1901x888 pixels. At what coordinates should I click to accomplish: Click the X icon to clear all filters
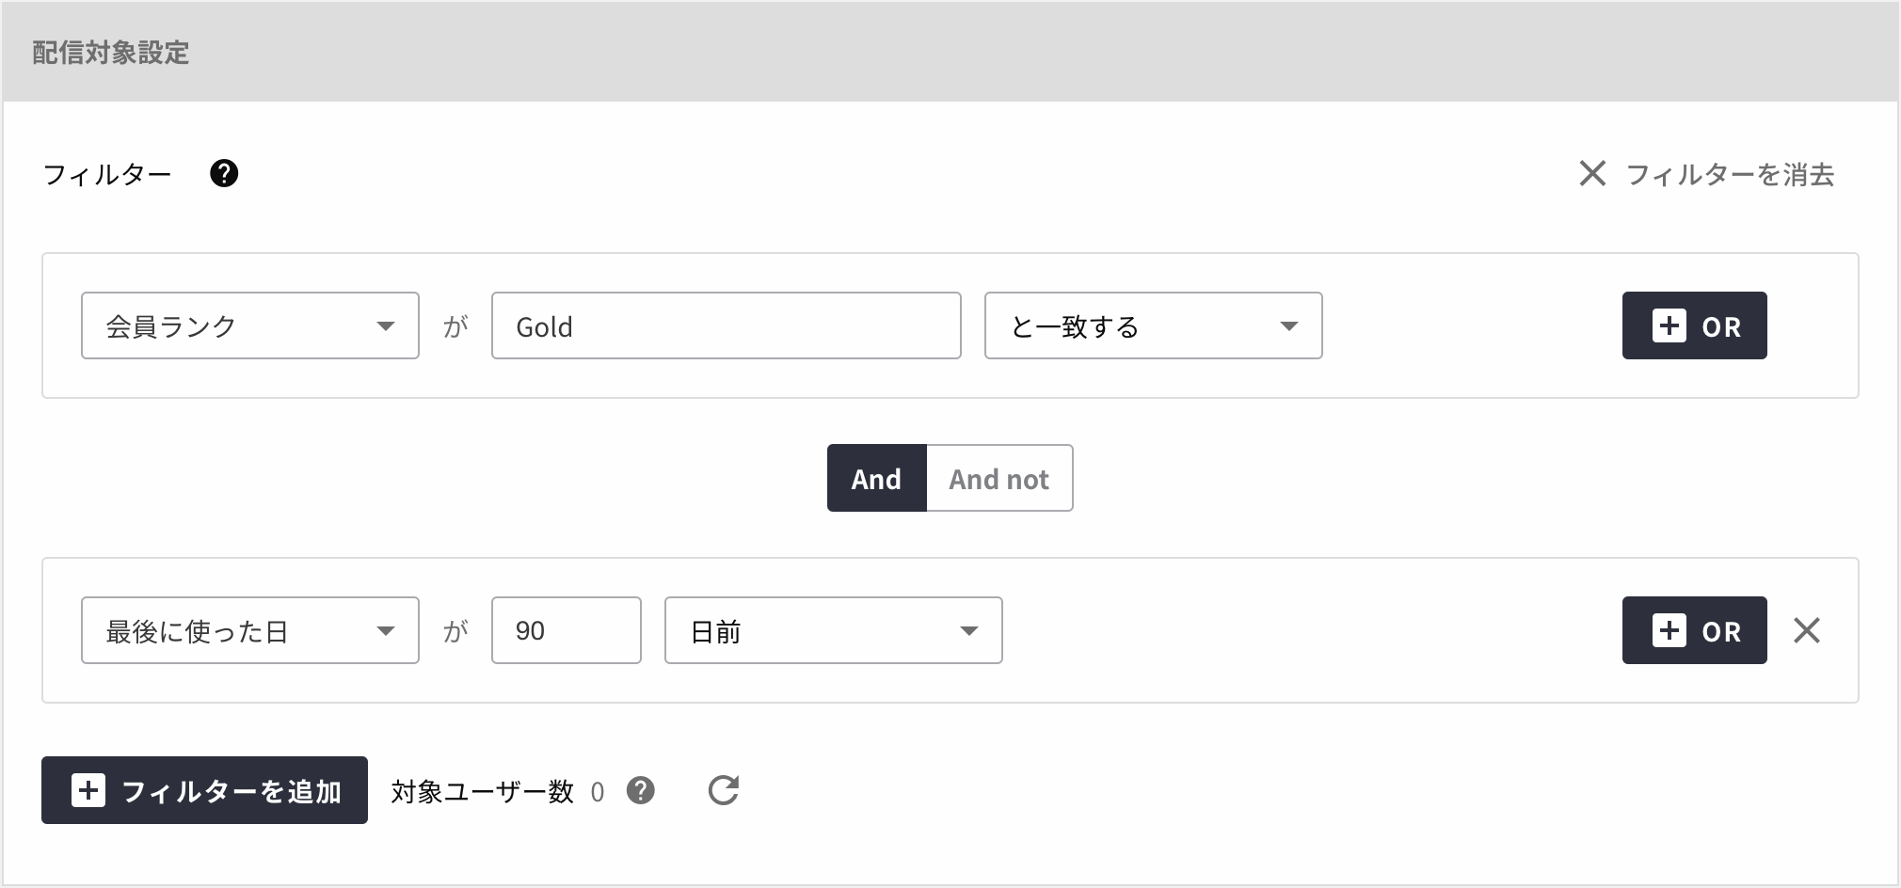1592,174
